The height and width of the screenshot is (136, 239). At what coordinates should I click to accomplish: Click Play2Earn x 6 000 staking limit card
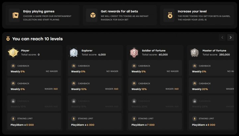coord(95,121)
